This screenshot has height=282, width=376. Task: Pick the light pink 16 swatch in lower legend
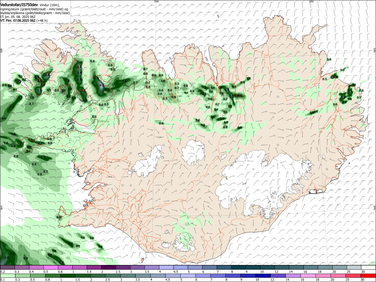(308, 276)
